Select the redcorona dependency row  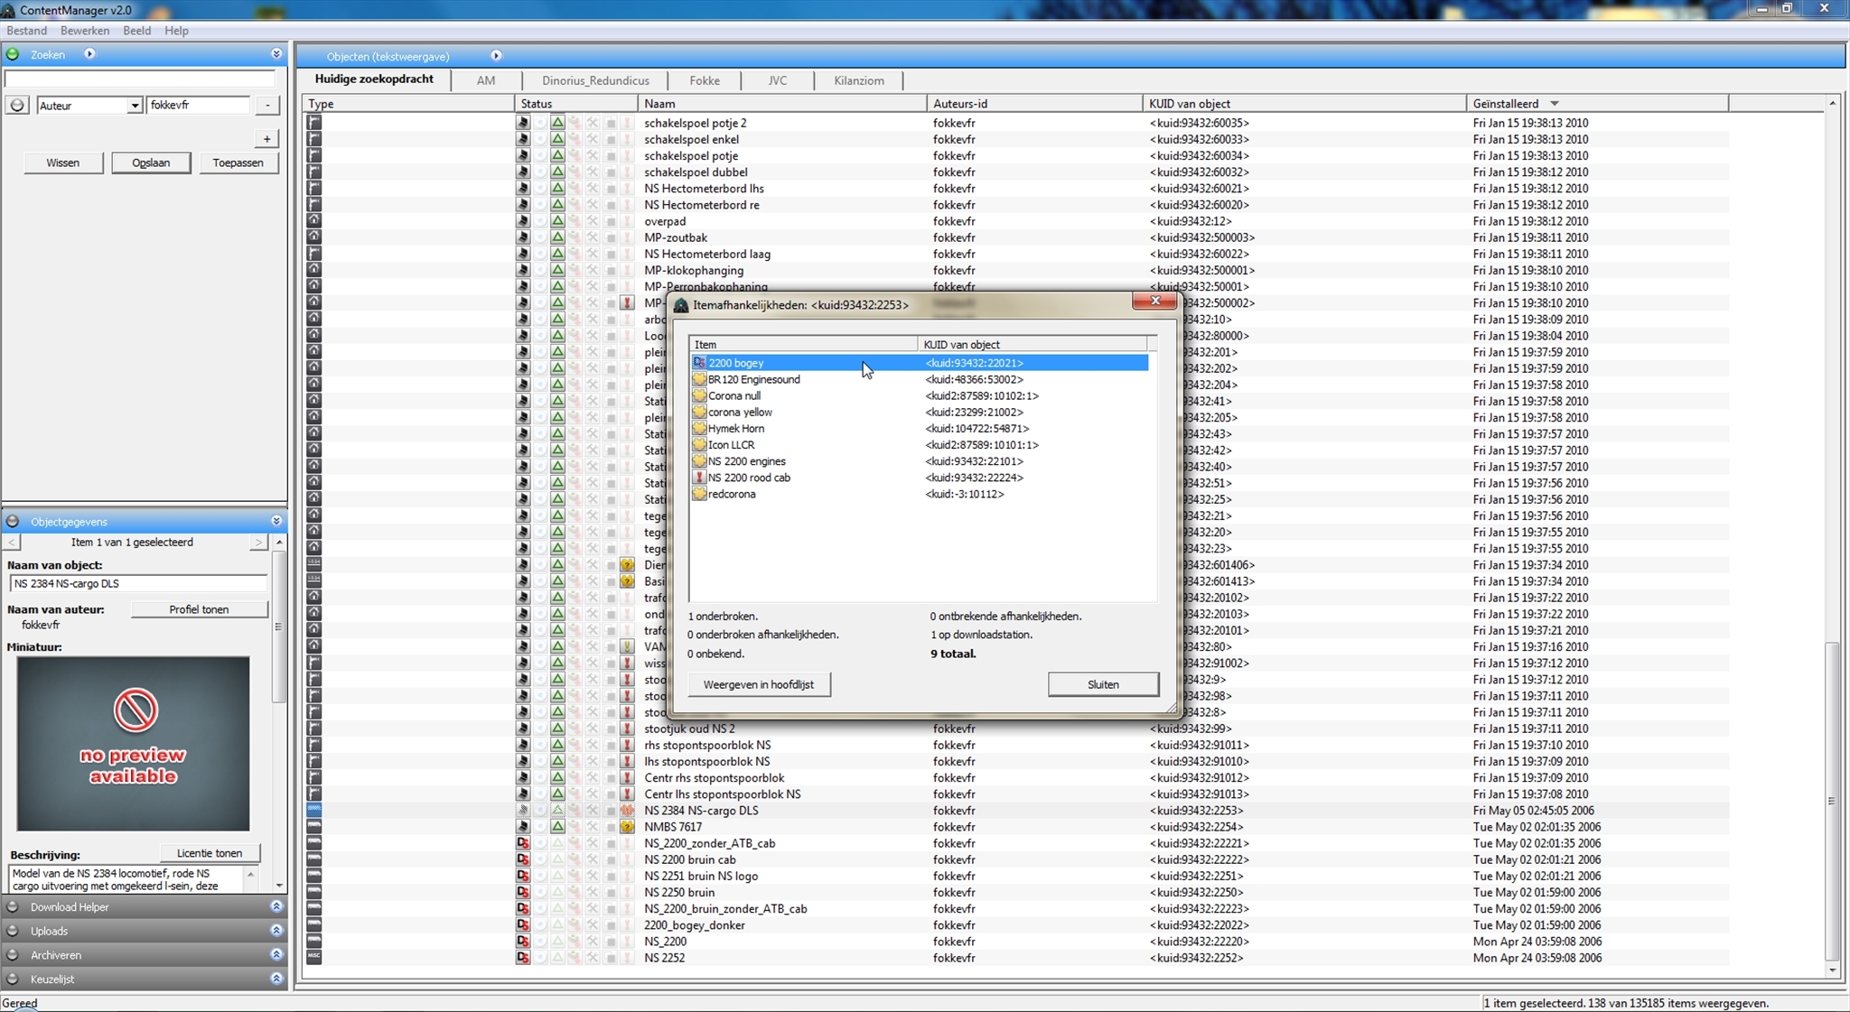point(920,495)
